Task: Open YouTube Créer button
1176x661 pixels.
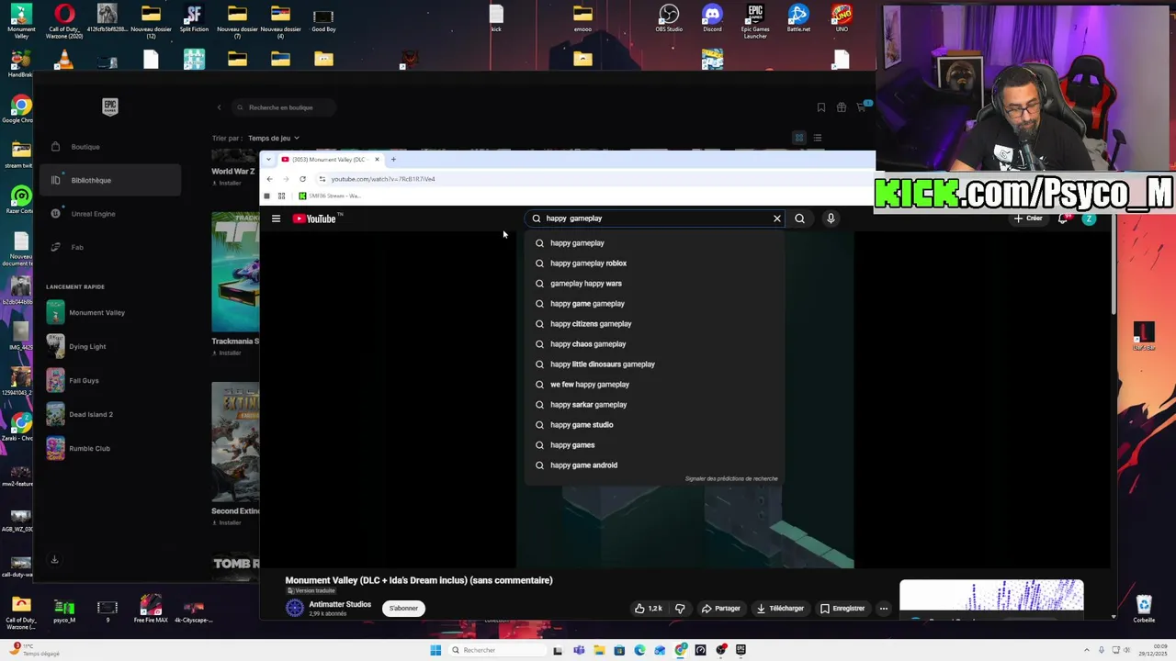Action: click(1028, 218)
